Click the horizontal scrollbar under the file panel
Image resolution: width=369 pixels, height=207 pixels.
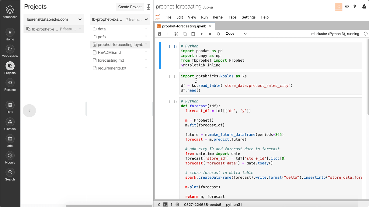(109, 206)
